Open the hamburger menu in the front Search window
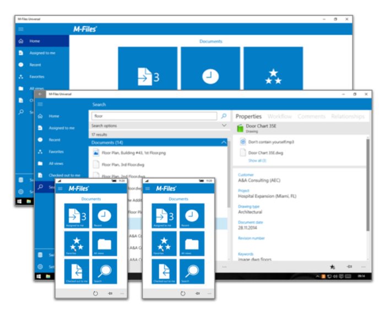The height and width of the screenshot is (314, 386). click(40, 104)
